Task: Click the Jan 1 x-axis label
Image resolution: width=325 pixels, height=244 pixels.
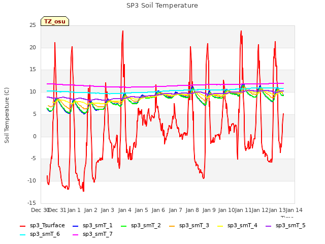Action: point(74,210)
